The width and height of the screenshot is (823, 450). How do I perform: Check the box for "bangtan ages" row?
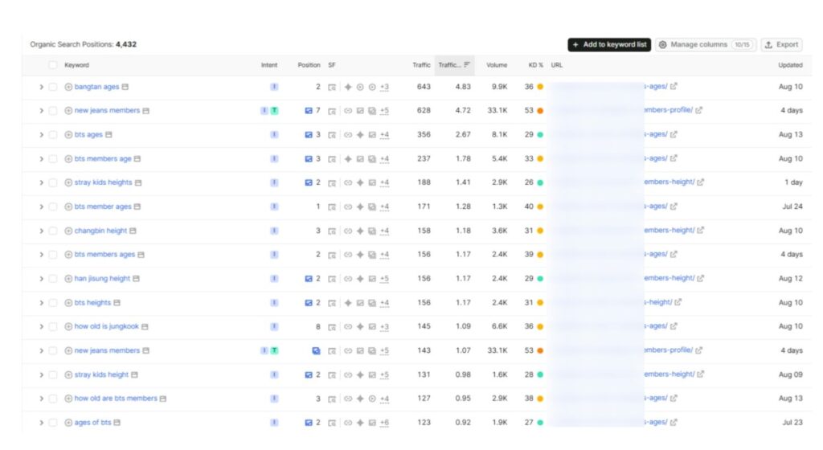point(52,87)
